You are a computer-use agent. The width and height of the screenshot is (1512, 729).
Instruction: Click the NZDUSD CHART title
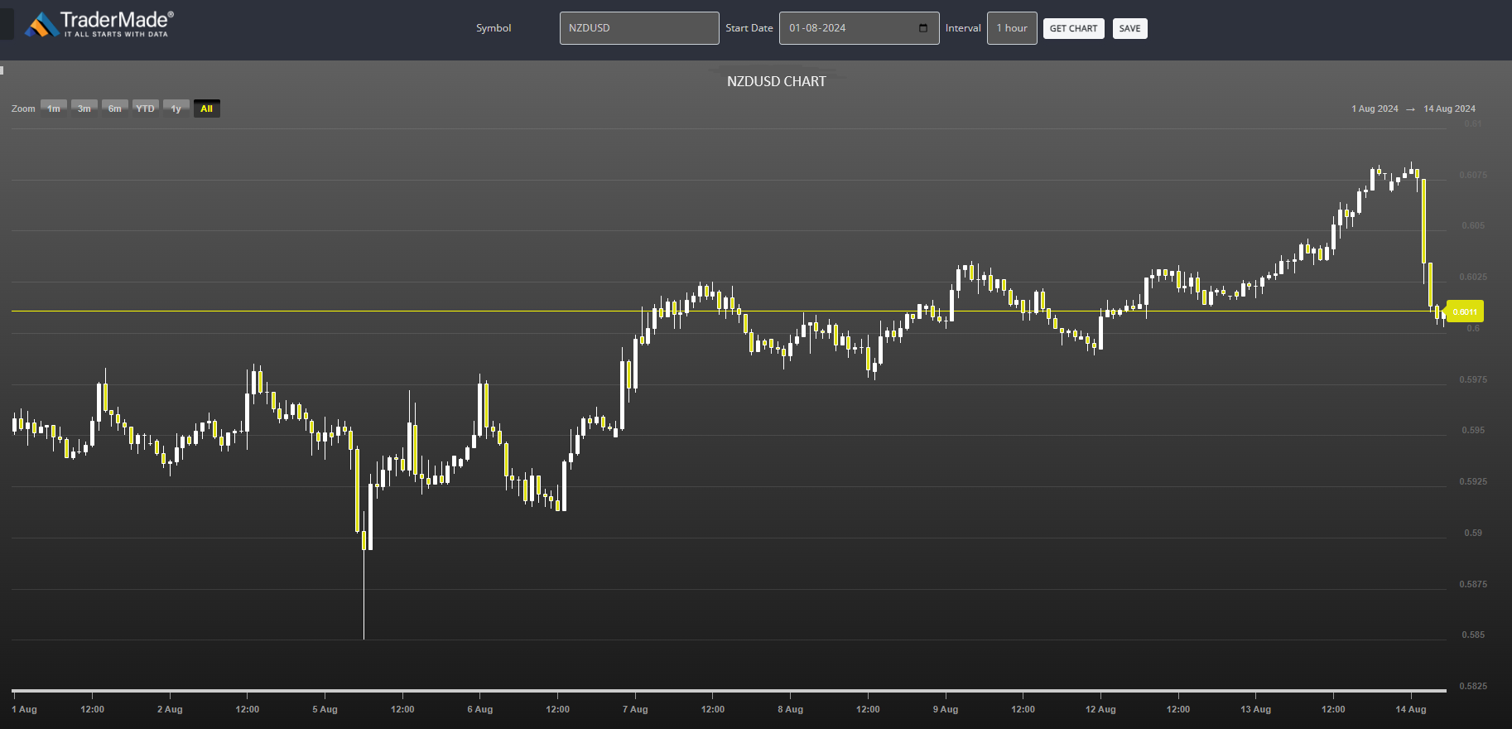point(777,81)
